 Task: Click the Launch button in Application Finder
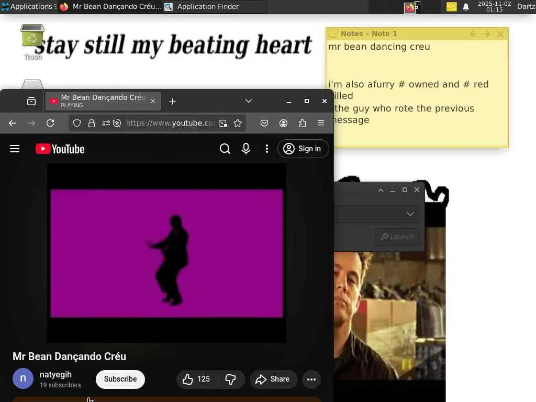(x=397, y=237)
